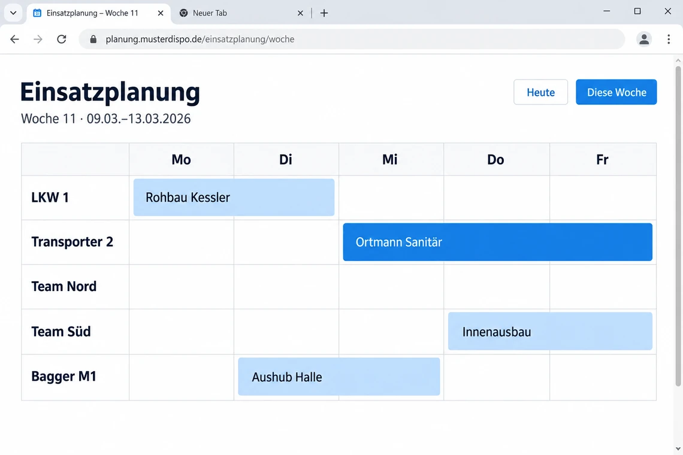
Task: Click the browser back arrow
Action: pos(14,39)
